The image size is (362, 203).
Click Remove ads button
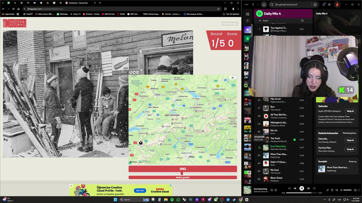point(230,24)
